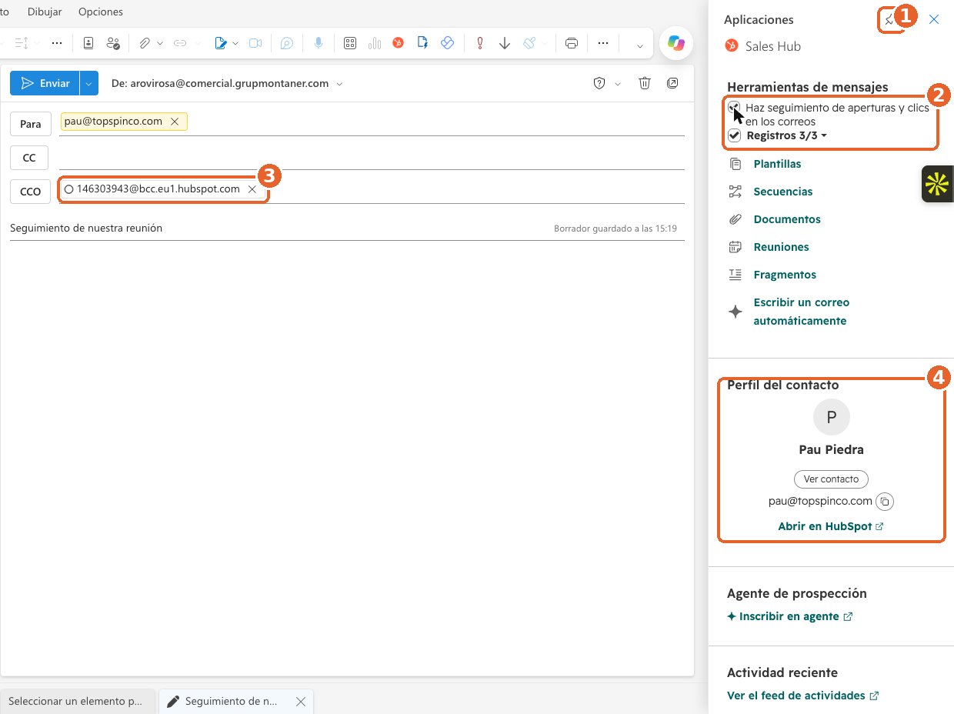Open Copilot colorful icon
Image resolution: width=954 pixels, height=714 pixels.
click(x=676, y=44)
